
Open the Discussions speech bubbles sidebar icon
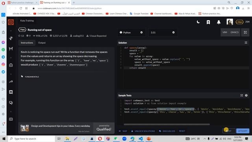(x=11, y=103)
